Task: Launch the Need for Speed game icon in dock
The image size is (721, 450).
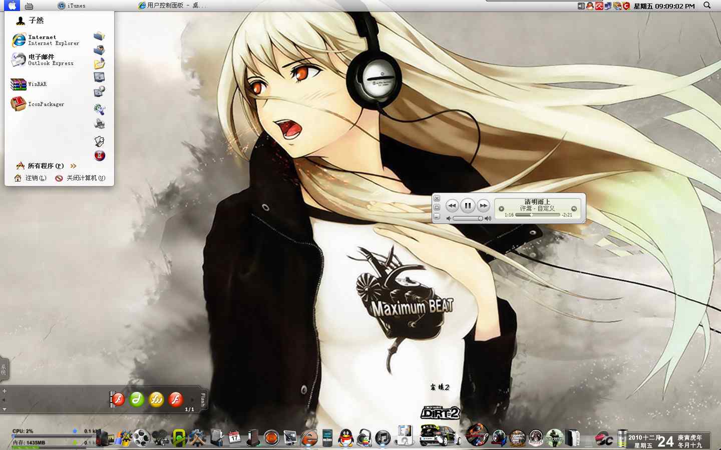Action: 476,434
